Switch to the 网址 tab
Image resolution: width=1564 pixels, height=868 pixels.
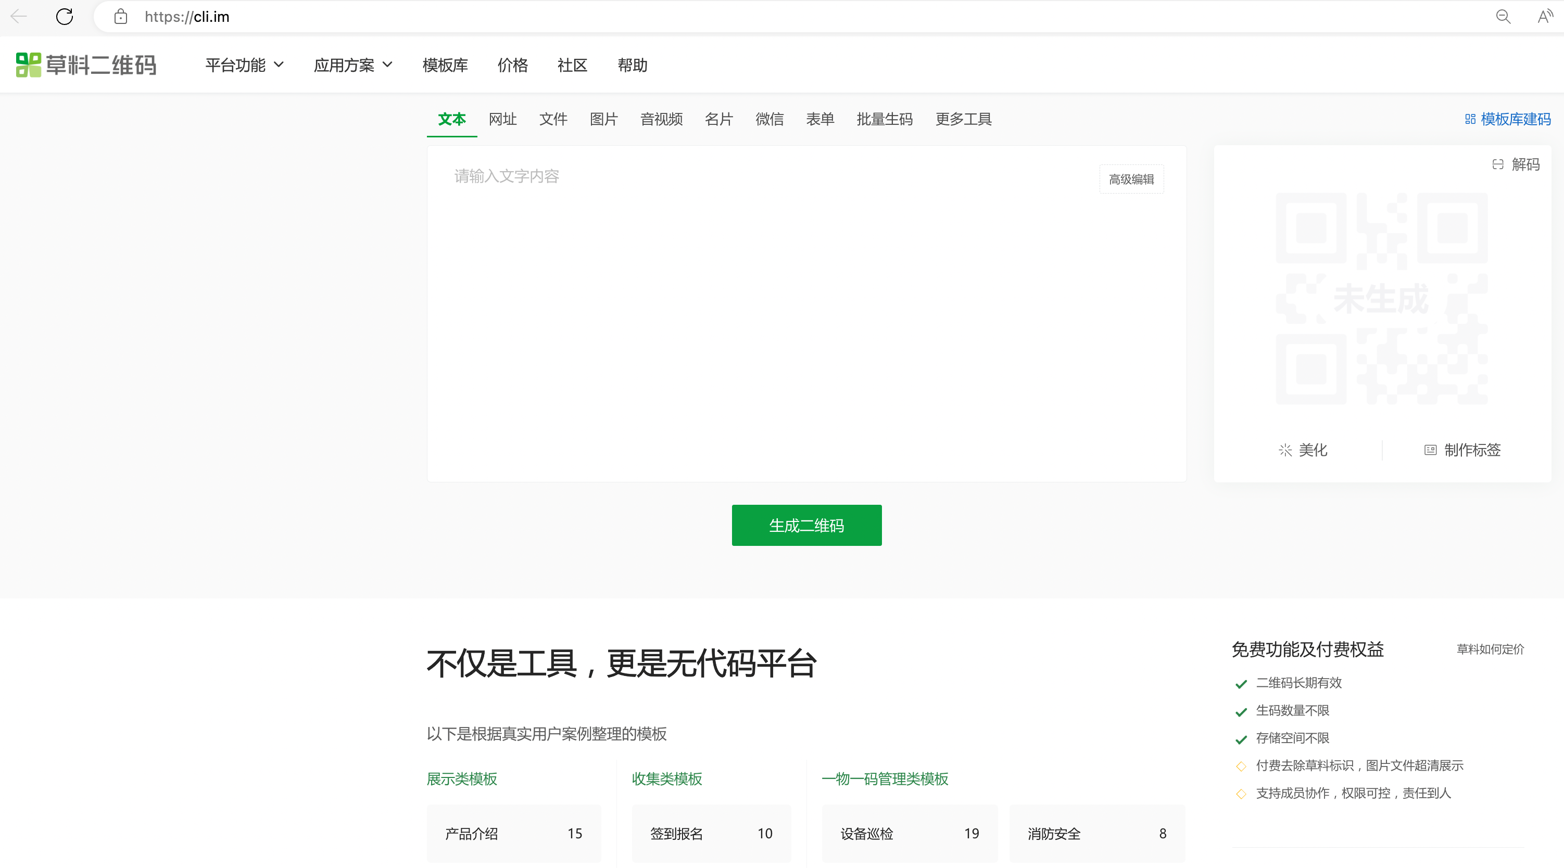(x=502, y=119)
